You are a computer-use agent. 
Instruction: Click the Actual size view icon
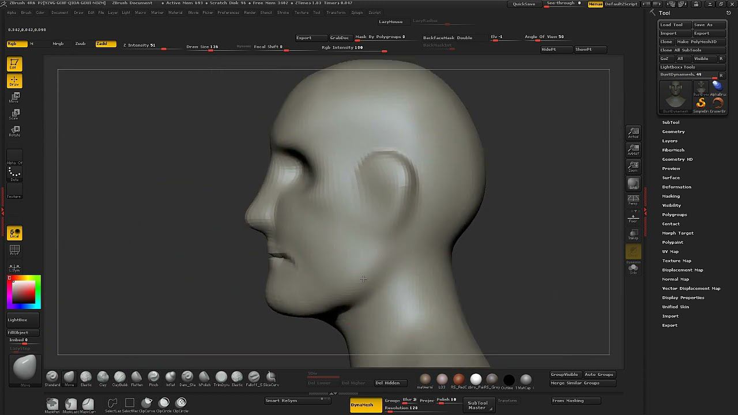pyautogui.click(x=633, y=134)
